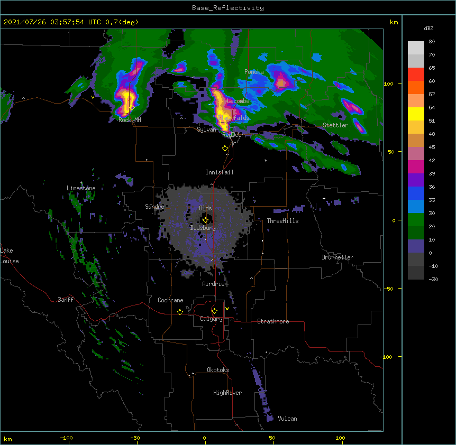Click the Lacombe town label

point(238,101)
